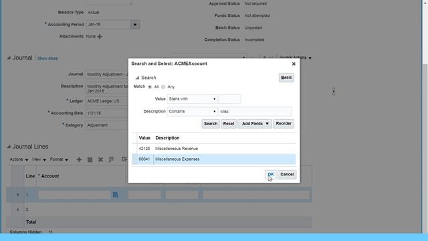Image resolution: width=428 pixels, height=241 pixels.
Task: Click the Total row label
Action: [31, 222]
